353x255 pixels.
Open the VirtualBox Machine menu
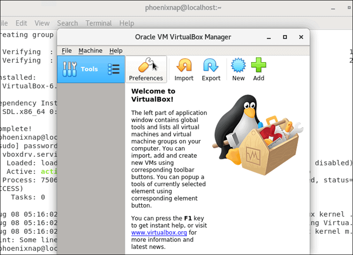[x=90, y=51]
